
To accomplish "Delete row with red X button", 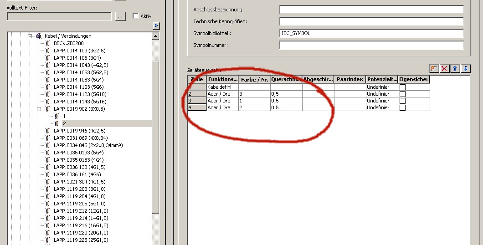I will point(444,68).
